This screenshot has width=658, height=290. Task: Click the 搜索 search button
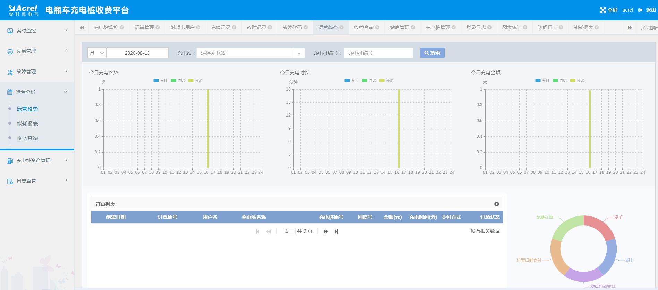432,53
